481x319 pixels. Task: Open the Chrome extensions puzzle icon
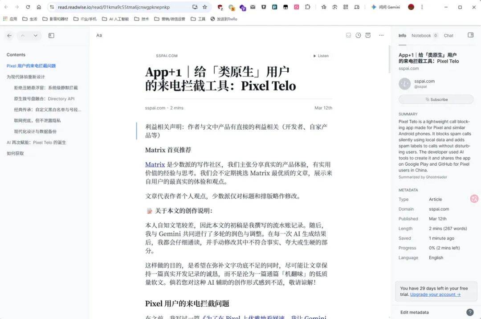click(308, 7)
